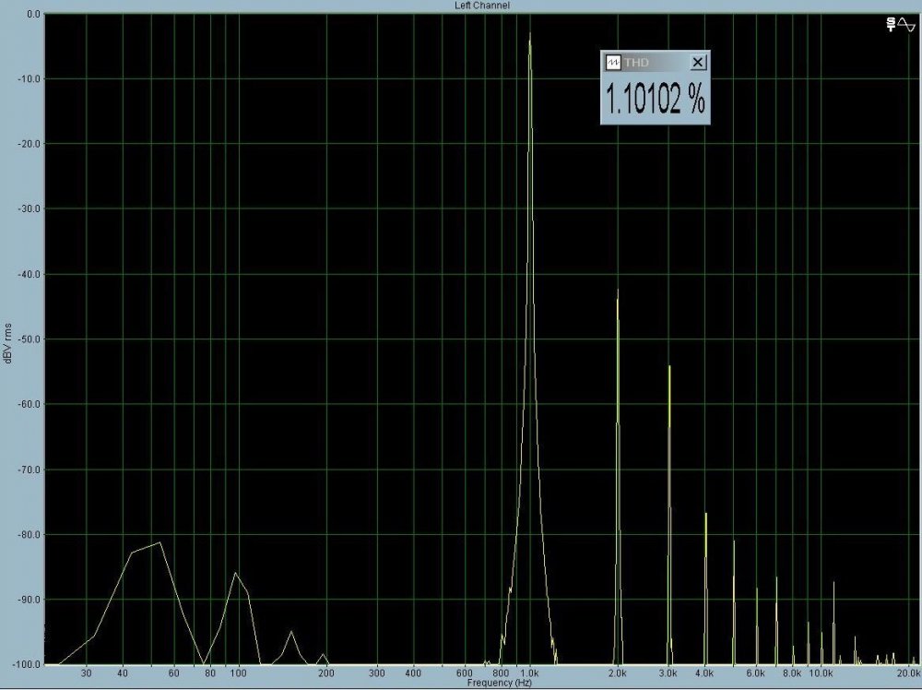Select the dBV rms axis label
The width and height of the screenshot is (922, 690).
click(9, 344)
